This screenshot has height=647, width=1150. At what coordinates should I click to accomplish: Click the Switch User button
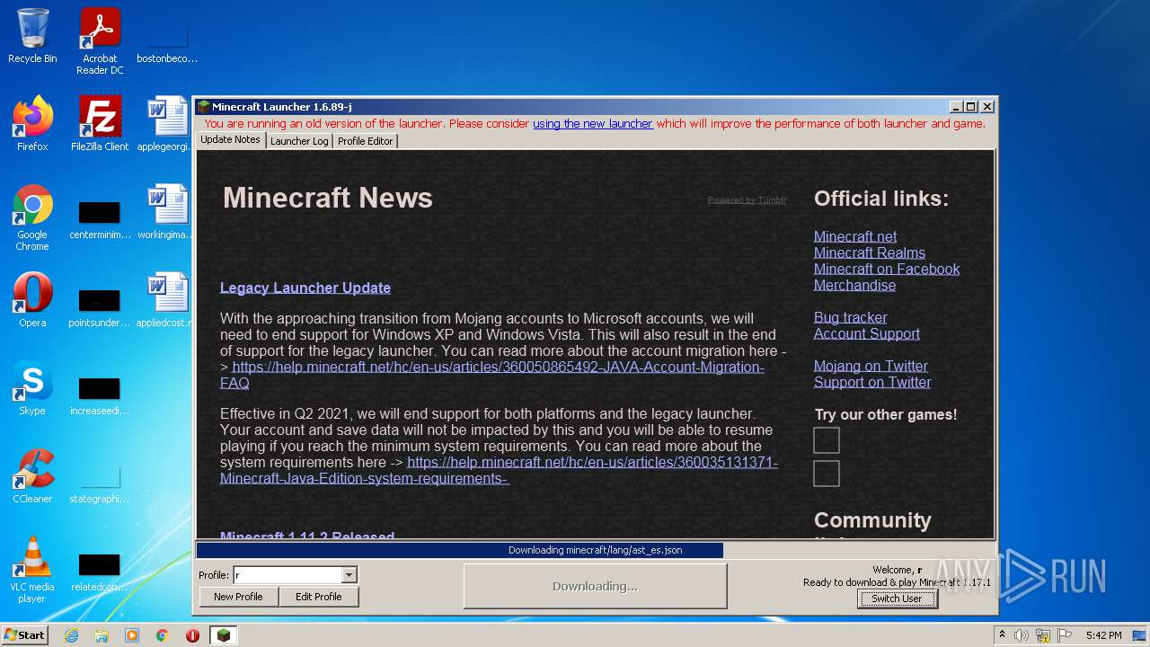pyautogui.click(x=897, y=598)
